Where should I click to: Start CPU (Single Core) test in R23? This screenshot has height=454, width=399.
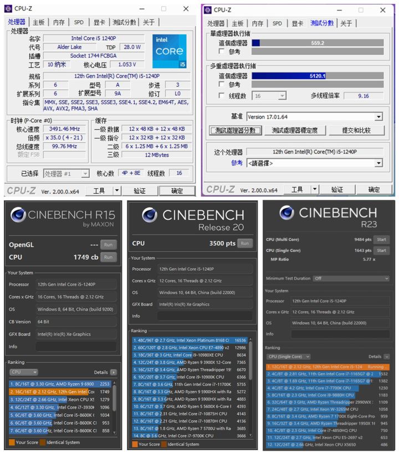tap(381, 250)
